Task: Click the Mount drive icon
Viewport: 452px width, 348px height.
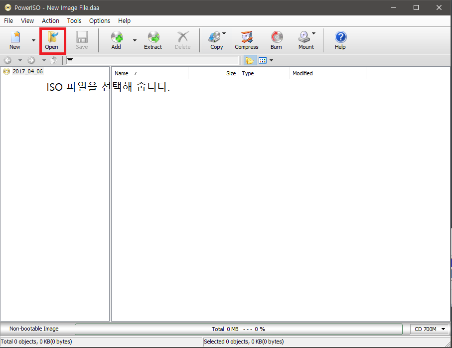Action: [304, 40]
